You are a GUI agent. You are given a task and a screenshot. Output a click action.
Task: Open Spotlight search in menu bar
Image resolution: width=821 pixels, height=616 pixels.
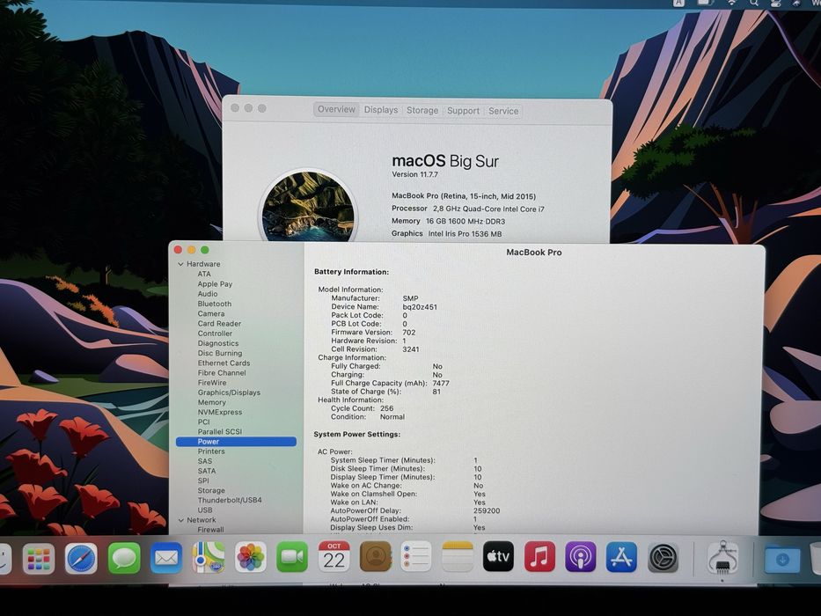pyautogui.click(x=754, y=3)
